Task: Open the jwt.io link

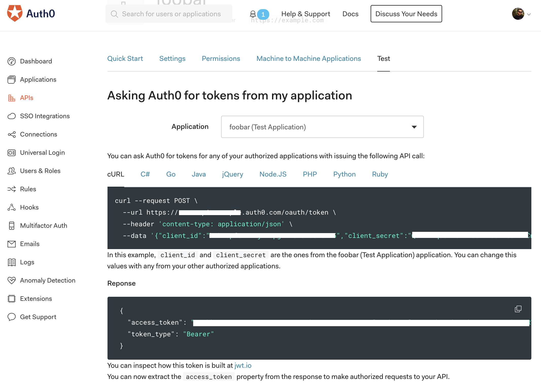Action: [243, 365]
